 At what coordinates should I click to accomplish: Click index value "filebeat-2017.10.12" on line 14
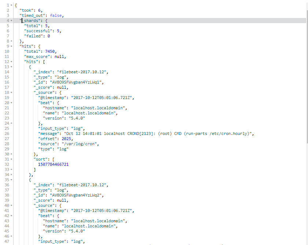(x=82, y=72)
